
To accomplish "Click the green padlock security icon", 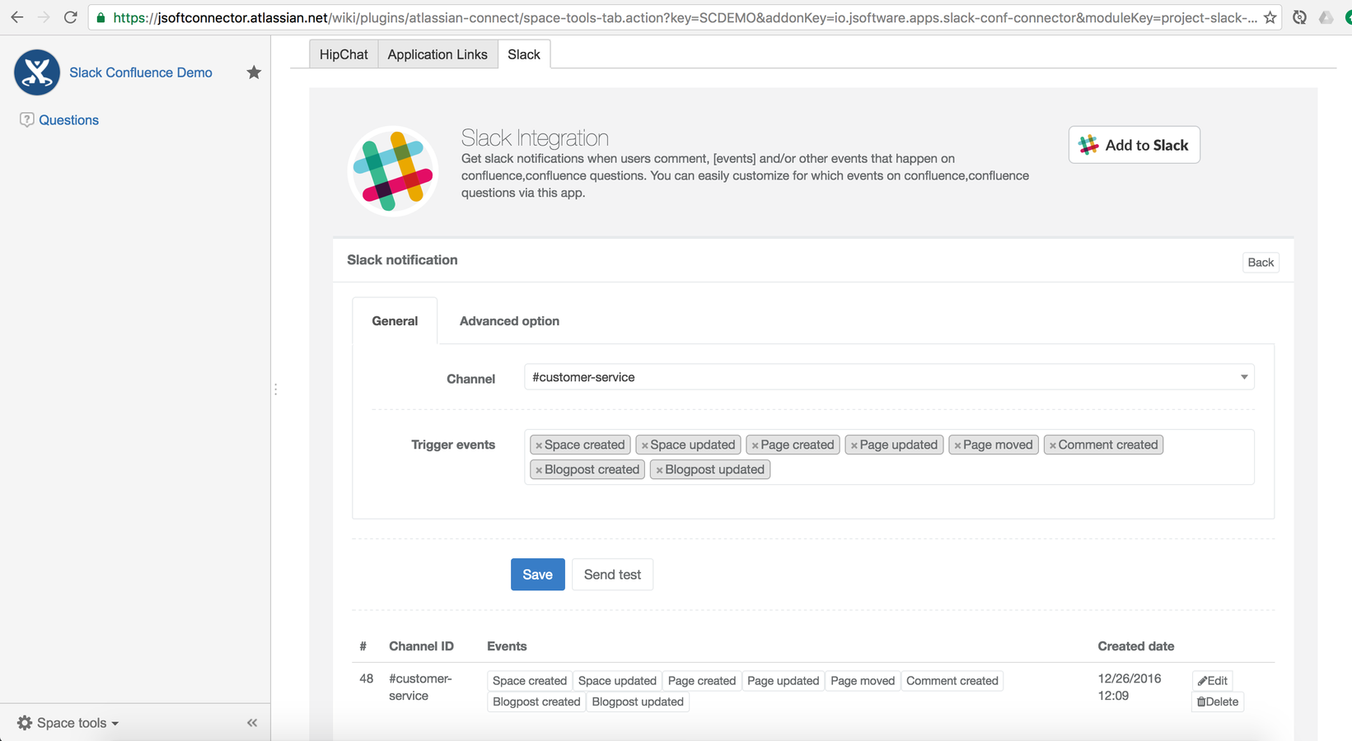I will [101, 17].
